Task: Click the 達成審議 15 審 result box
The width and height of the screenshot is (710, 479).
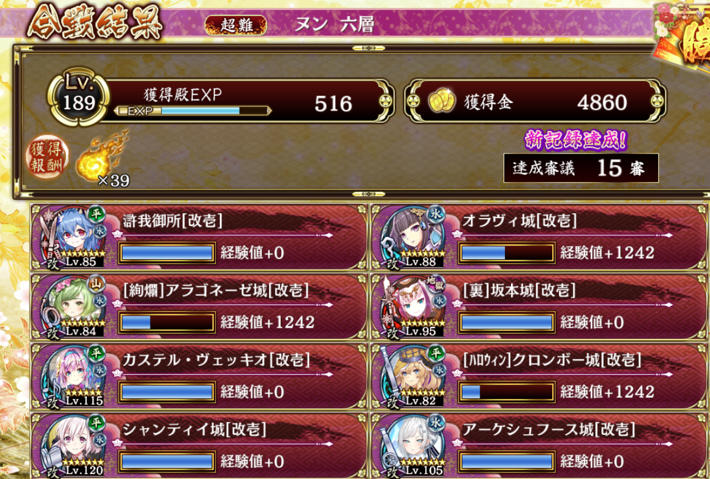Action: 581,168
